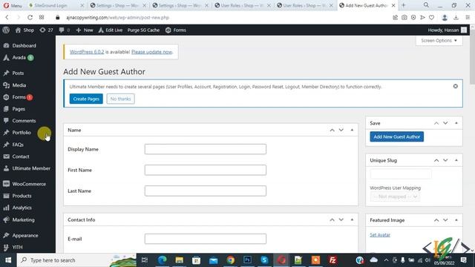Screen dimensions: 475x267
Task: Open a new browser tab
Action: [403, 5]
